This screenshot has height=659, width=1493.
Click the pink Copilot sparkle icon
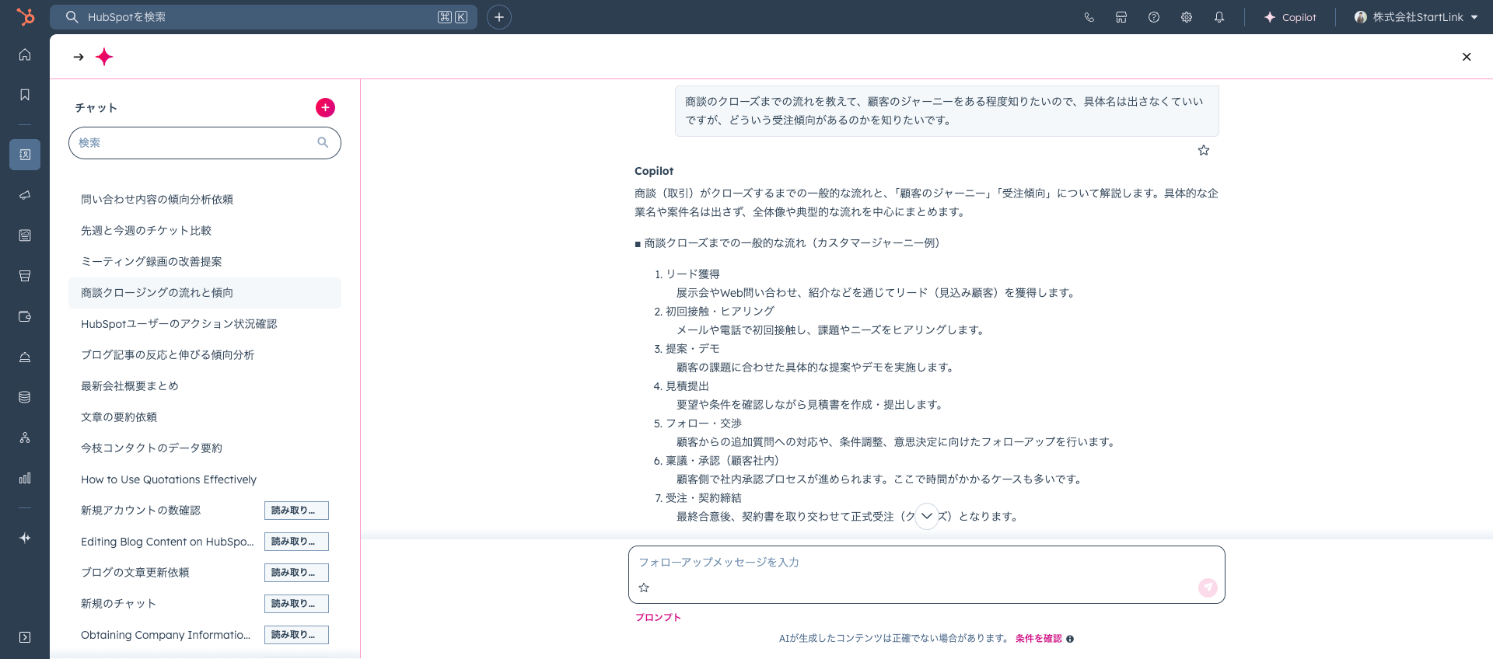tap(104, 57)
